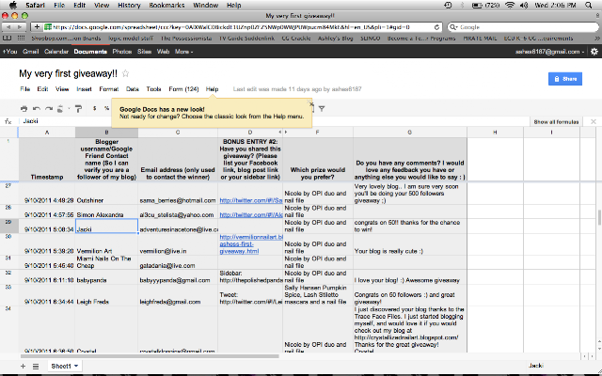Click the vertical scrollbar thumb
Screen dimensions: 602x376
point(599,217)
